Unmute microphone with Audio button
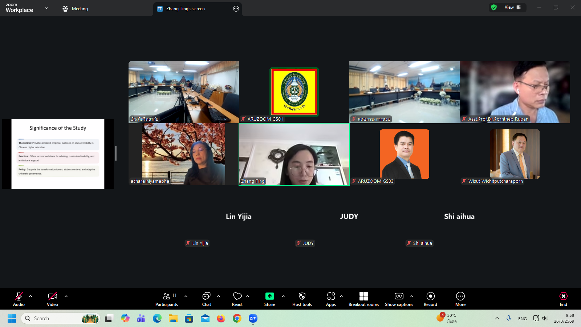 (19, 296)
